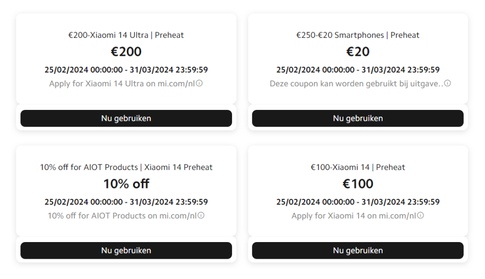Click the validity date range on the €100 coupon
This screenshot has height=279, width=485.
(358, 202)
